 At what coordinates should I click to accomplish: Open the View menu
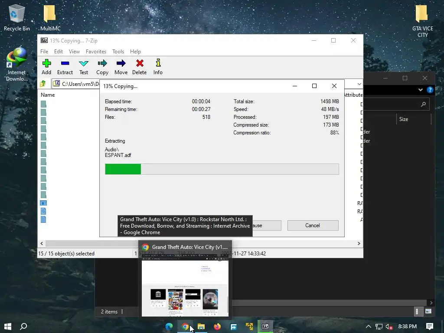74,52
